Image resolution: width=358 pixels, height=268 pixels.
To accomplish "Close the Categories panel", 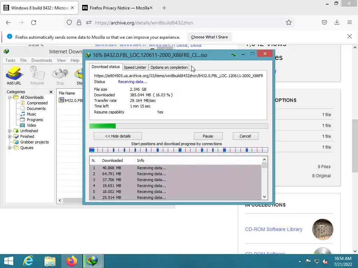I will pyautogui.click(x=51, y=92).
